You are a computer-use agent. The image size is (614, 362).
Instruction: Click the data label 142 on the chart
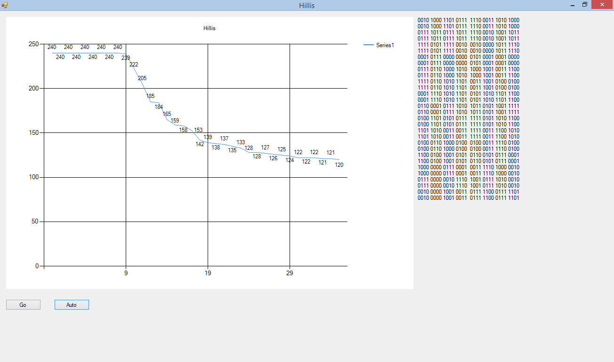(x=200, y=144)
